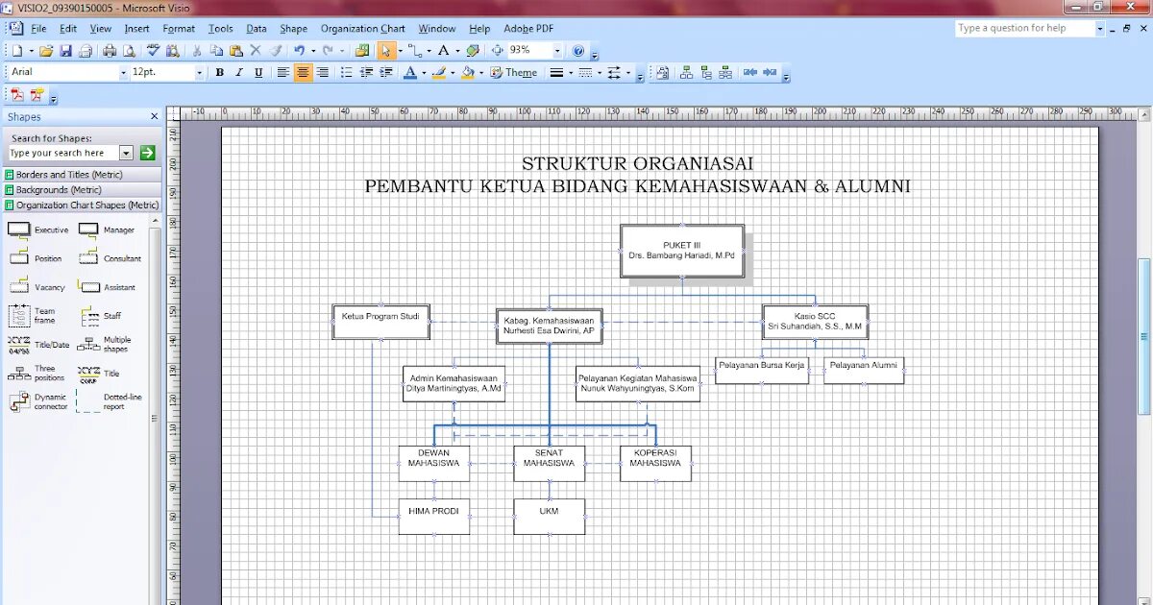Image resolution: width=1153 pixels, height=605 pixels.
Task: Click the Copy icon
Action: pos(217,51)
